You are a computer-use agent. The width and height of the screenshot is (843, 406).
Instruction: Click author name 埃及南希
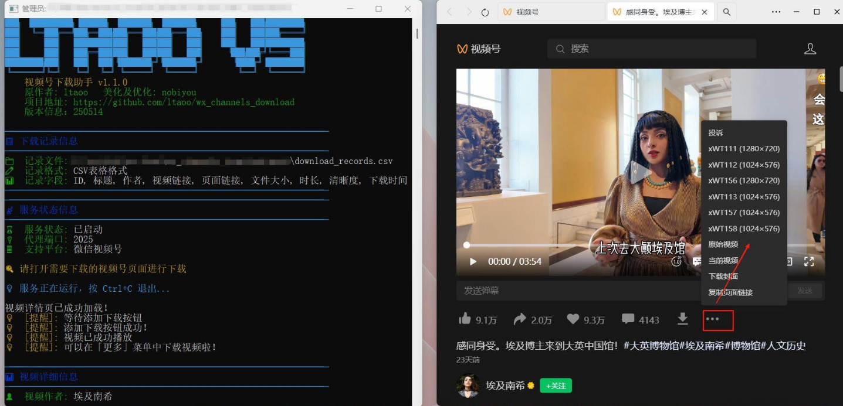coord(505,385)
